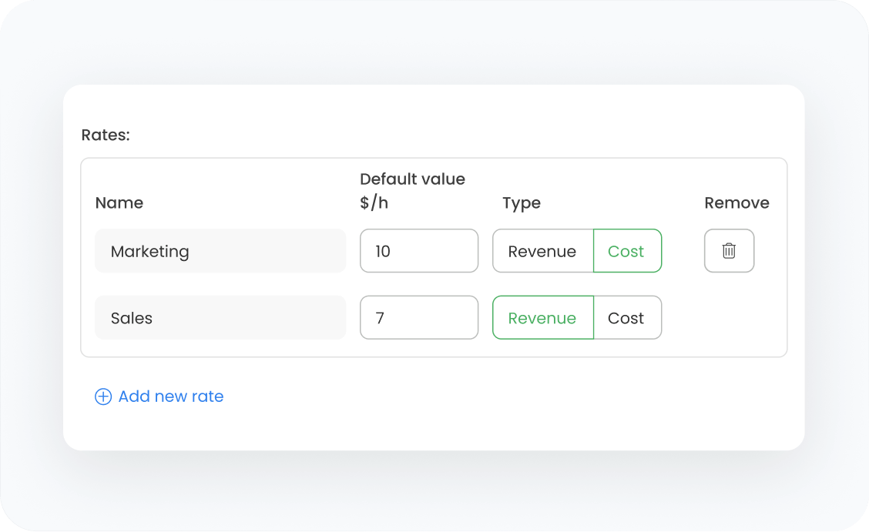Screen dimensions: 869x532
Task: Focus the Sales name field
Action: [x=220, y=318]
